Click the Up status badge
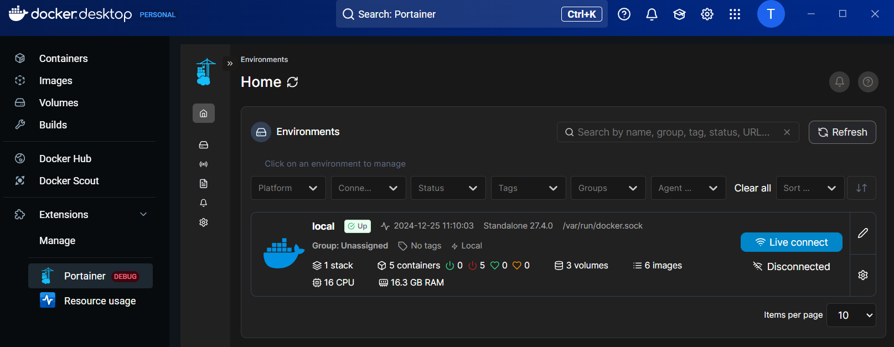This screenshot has height=347, width=894. (358, 226)
